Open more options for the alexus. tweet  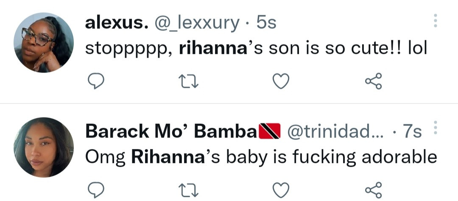(436, 21)
